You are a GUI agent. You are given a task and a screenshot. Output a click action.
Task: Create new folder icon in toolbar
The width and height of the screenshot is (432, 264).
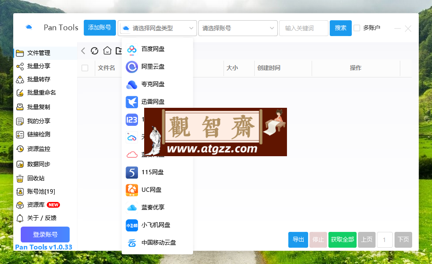(x=119, y=51)
